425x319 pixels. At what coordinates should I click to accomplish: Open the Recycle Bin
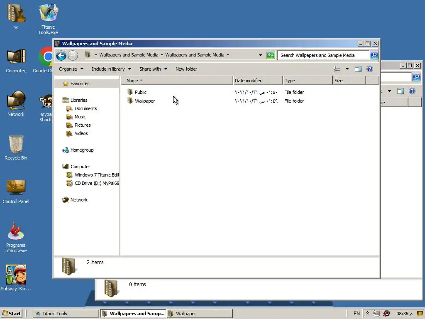pyautogui.click(x=16, y=147)
